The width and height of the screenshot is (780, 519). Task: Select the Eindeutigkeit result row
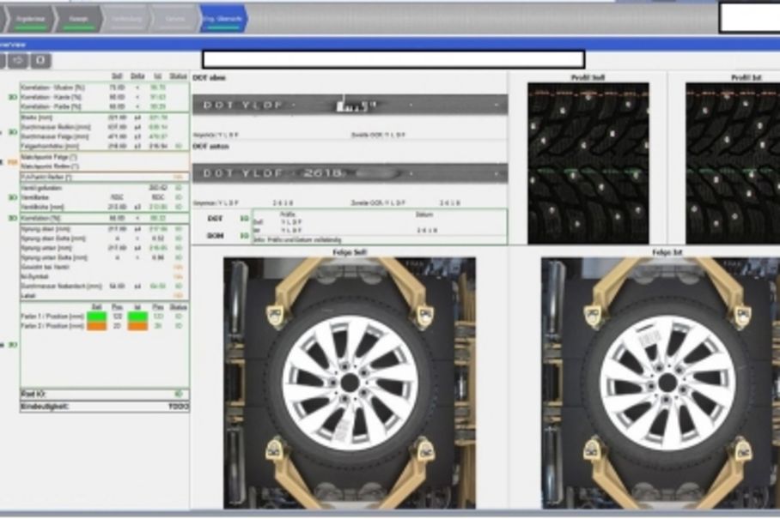(104, 406)
